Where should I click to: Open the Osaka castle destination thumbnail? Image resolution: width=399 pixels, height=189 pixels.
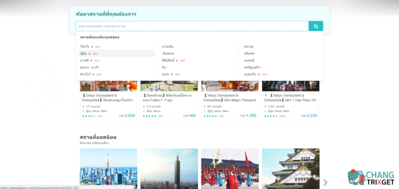[291, 169]
